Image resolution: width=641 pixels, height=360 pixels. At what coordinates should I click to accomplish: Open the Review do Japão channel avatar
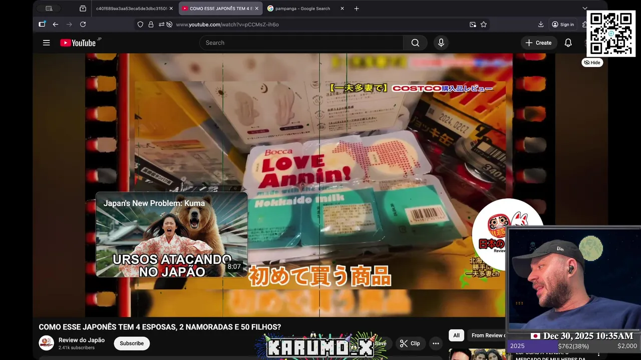click(x=46, y=343)
